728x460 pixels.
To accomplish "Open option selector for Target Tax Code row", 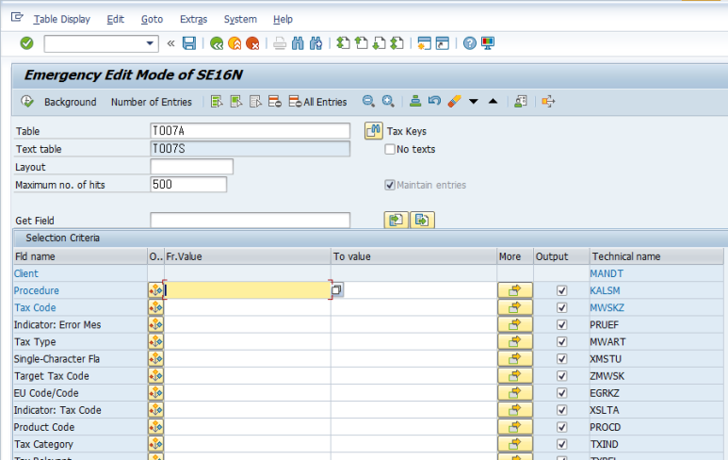I will click(x=155, y=376).
